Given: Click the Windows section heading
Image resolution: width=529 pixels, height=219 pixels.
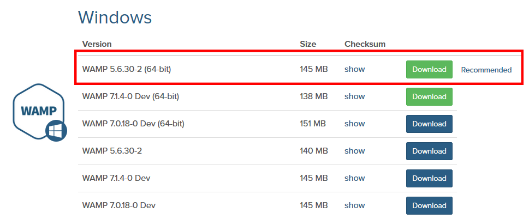Looking at the screenshot, I should pyautogui.click(x=115, y=17).
